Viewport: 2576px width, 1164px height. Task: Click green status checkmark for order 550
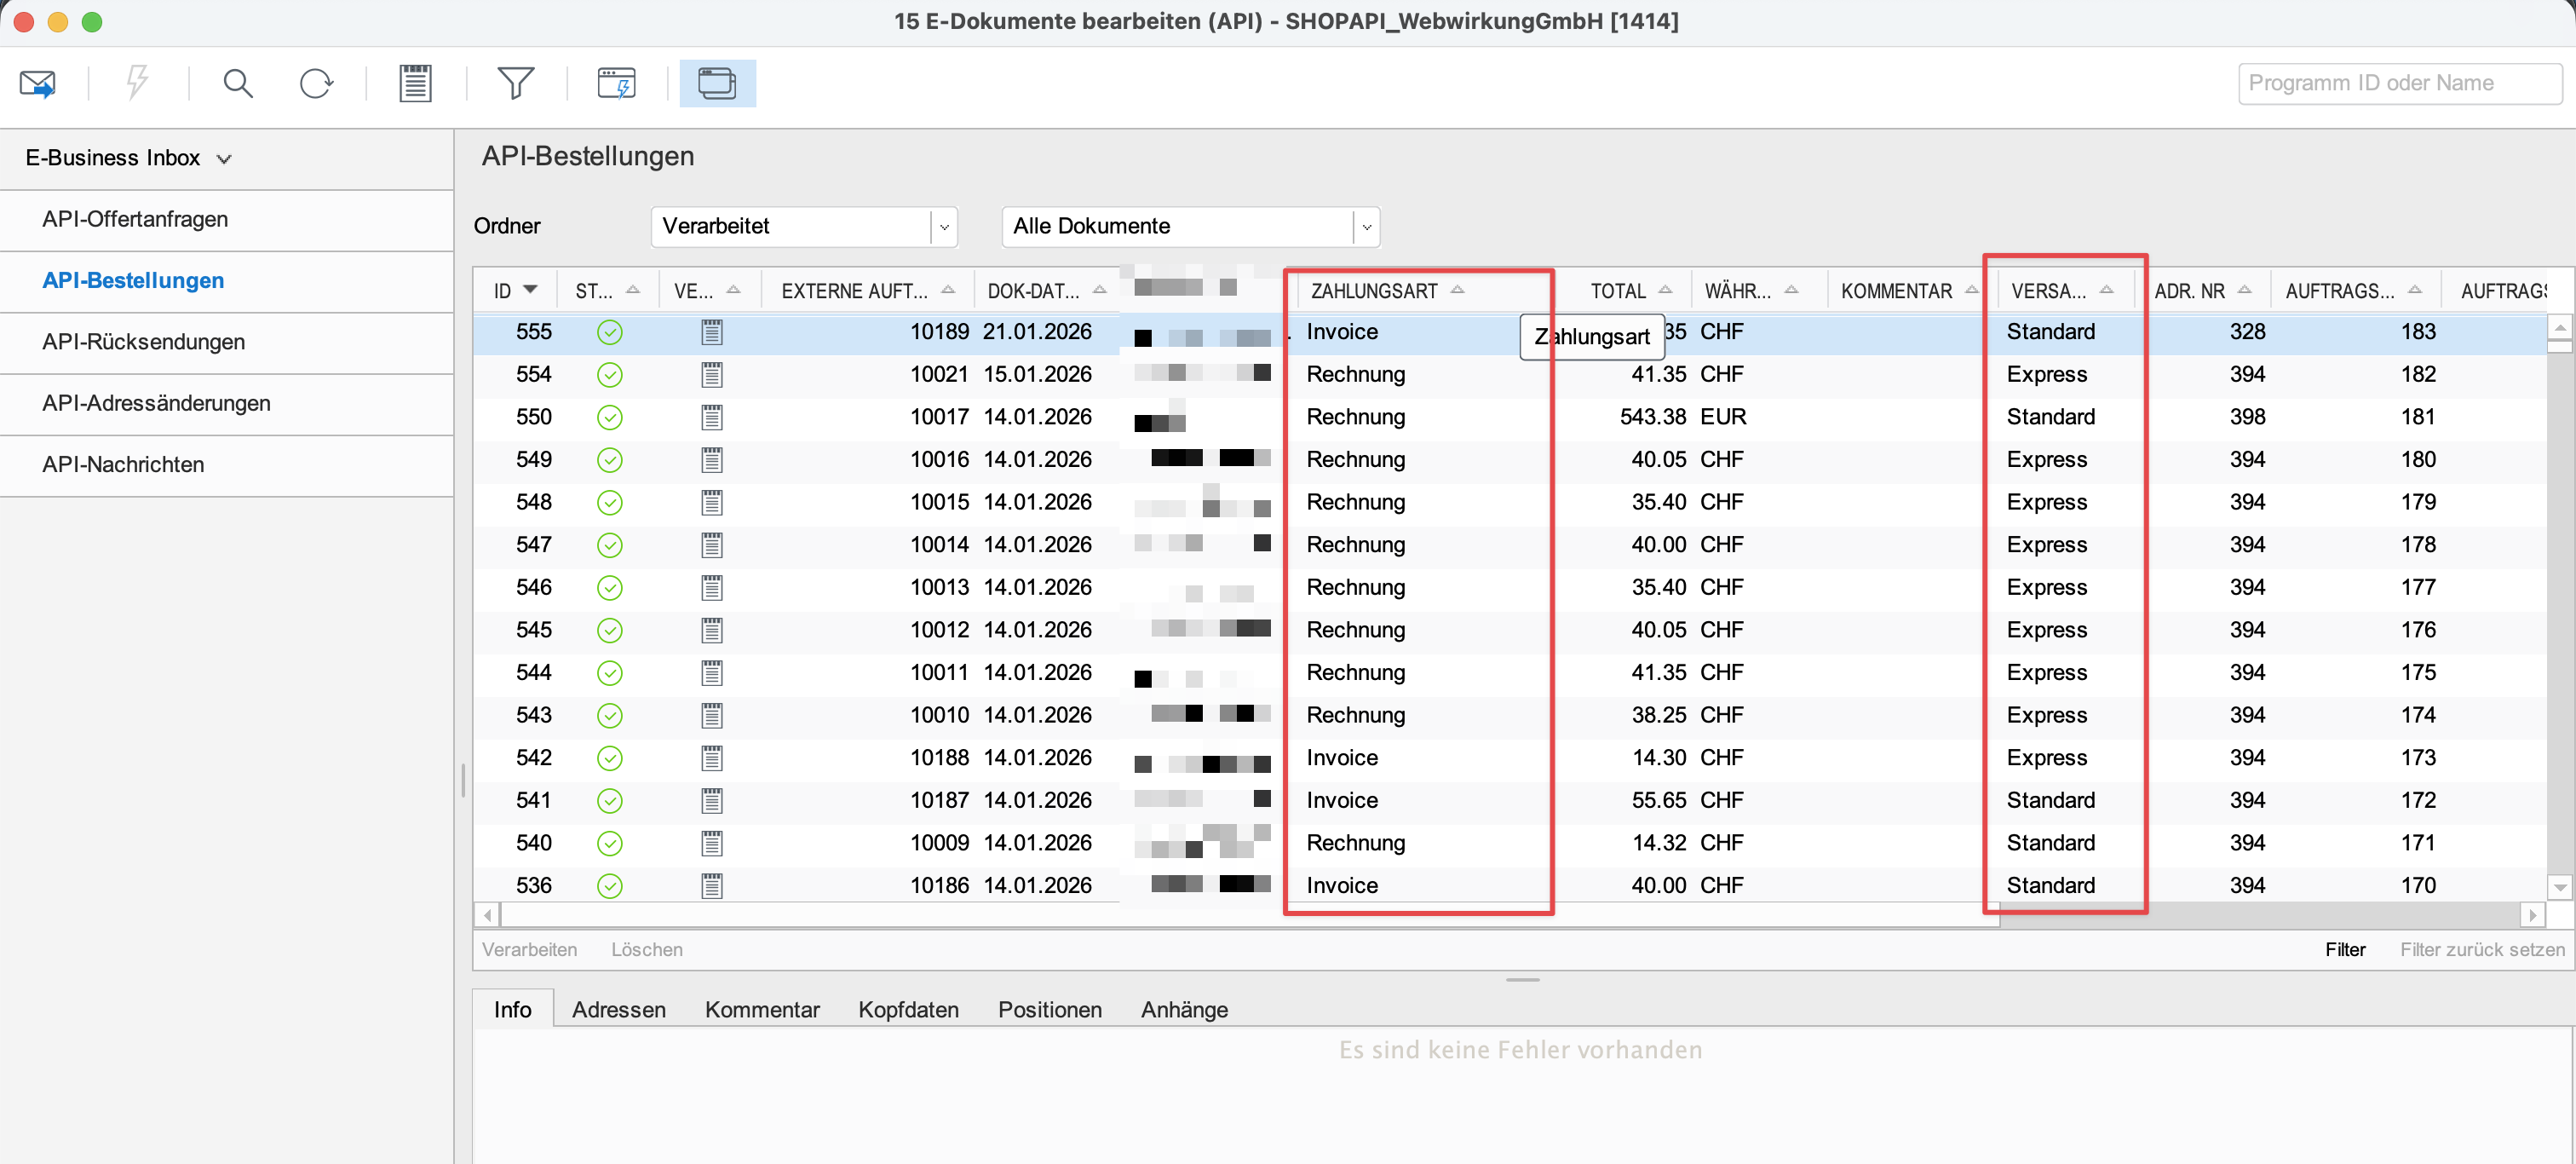click(x=609, y=417)
